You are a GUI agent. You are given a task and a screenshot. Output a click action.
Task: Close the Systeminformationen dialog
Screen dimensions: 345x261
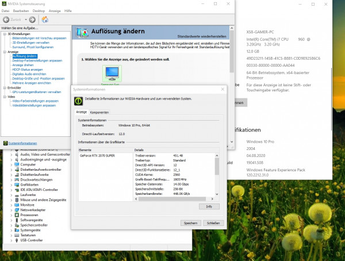point(223,89)
